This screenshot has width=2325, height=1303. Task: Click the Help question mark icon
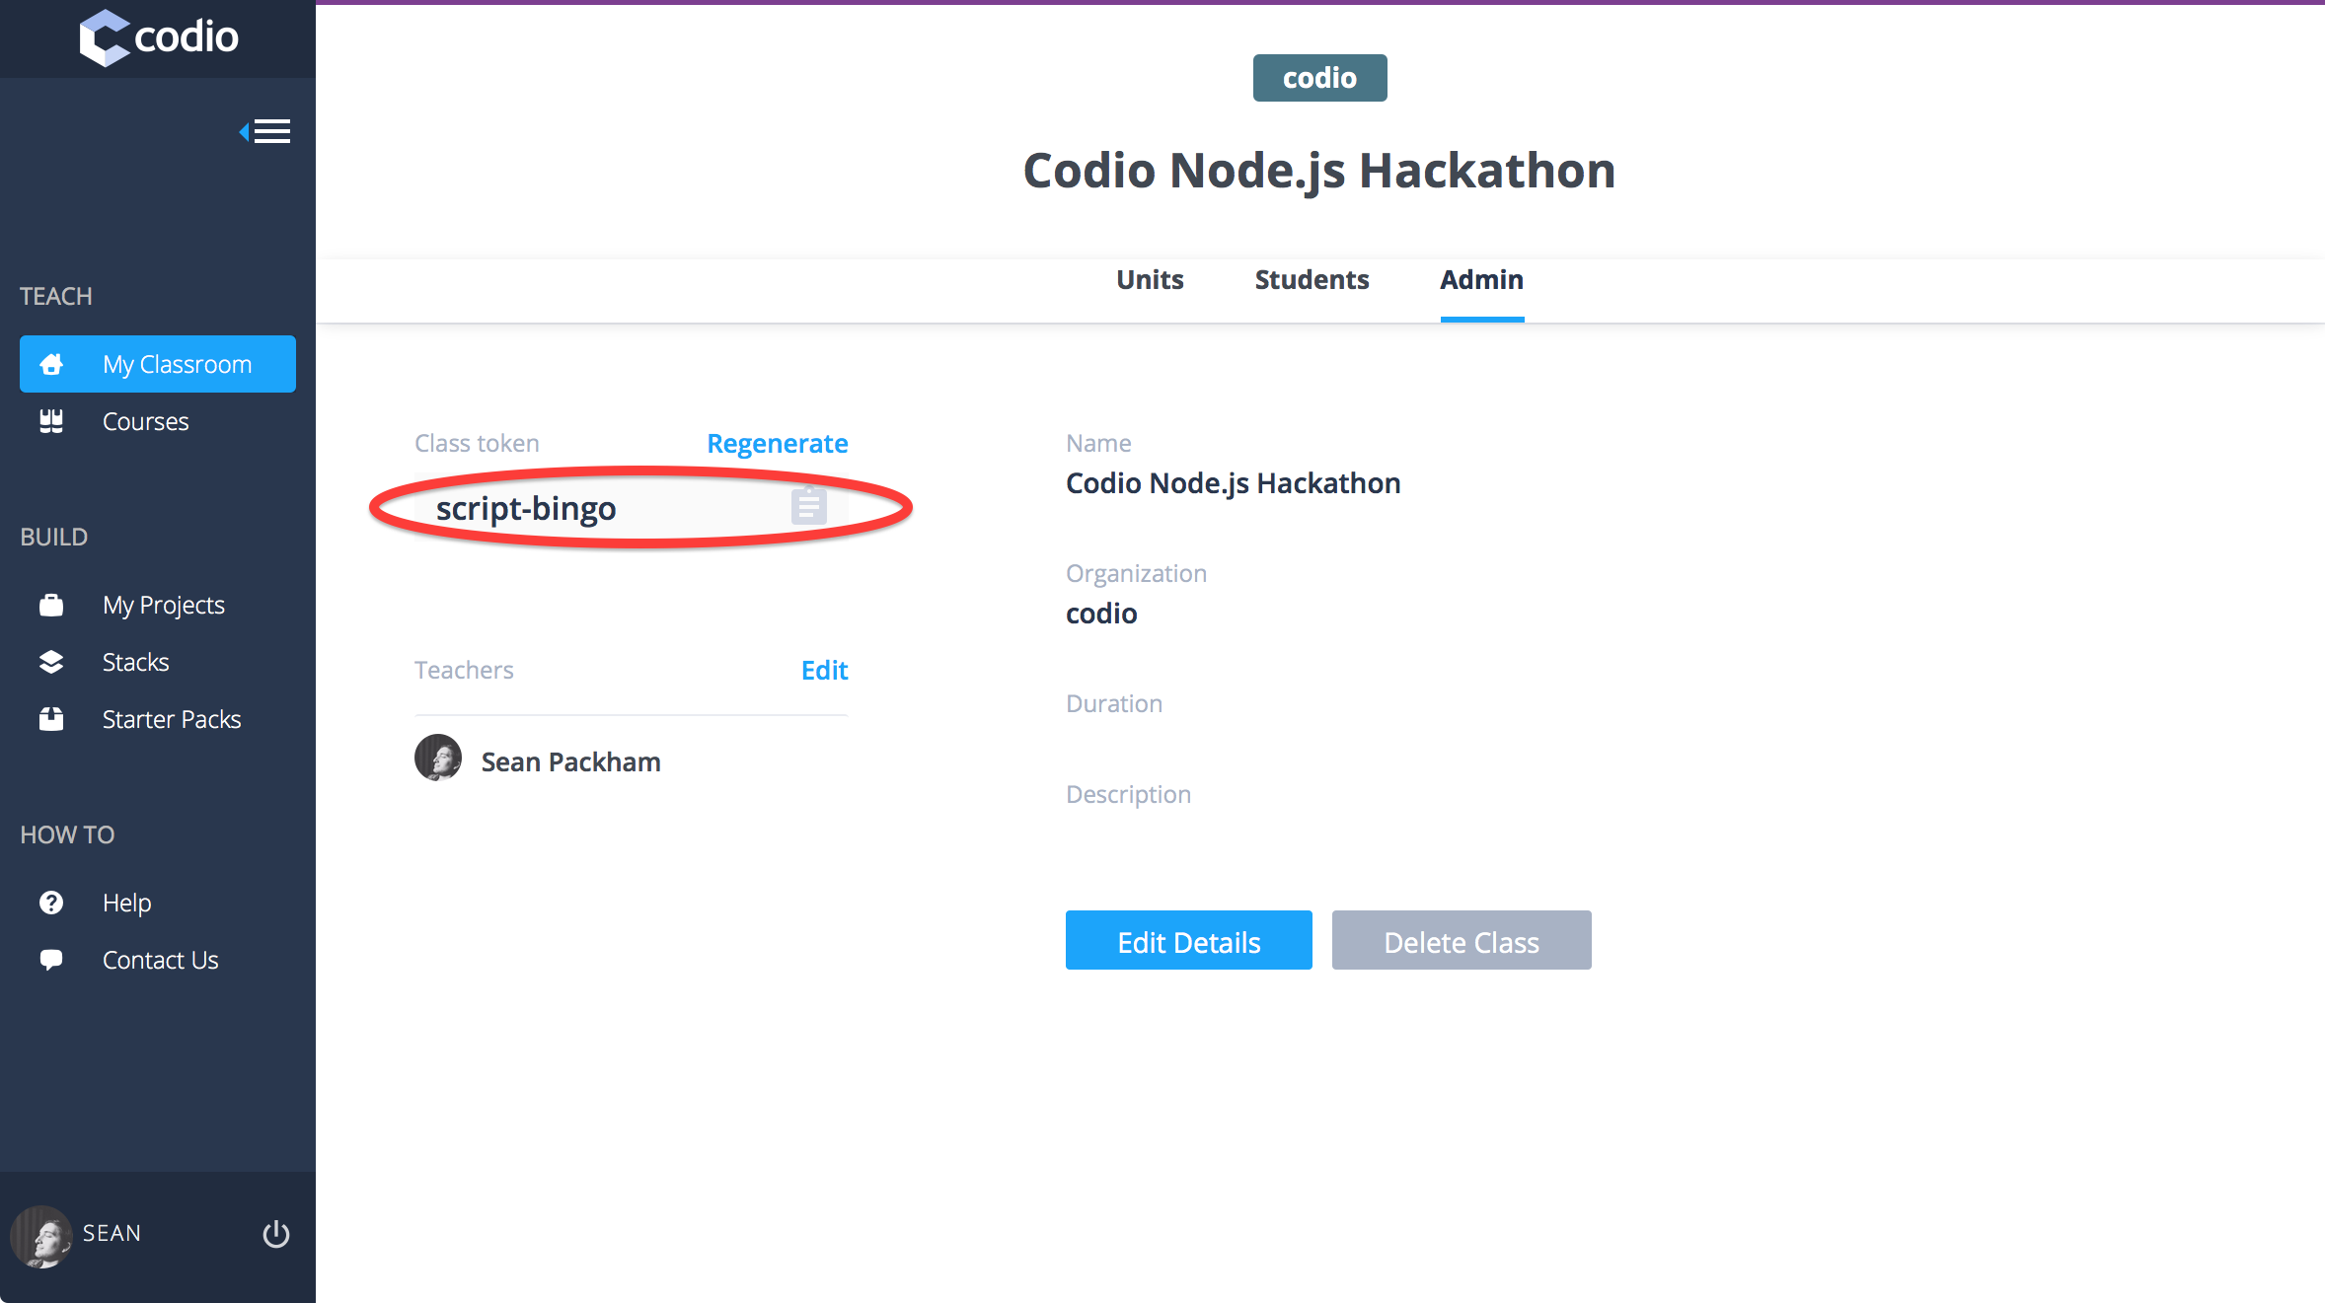51,903
